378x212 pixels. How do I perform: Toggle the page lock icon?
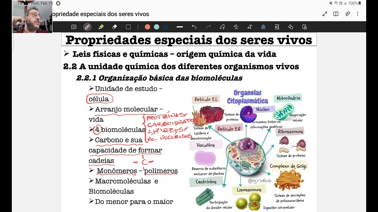tap(304, 27)
